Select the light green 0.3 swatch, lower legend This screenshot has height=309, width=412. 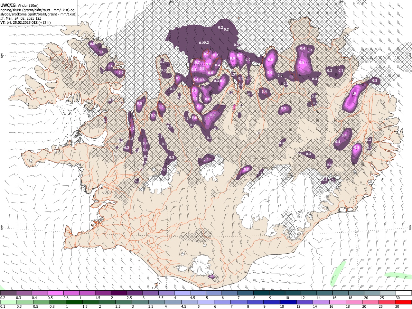(x=25, y=302)
